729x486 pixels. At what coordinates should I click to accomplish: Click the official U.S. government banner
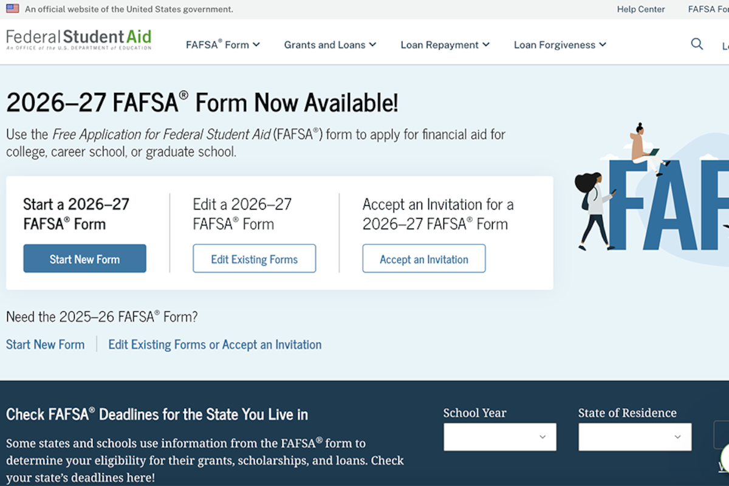(x=122, y=9)
